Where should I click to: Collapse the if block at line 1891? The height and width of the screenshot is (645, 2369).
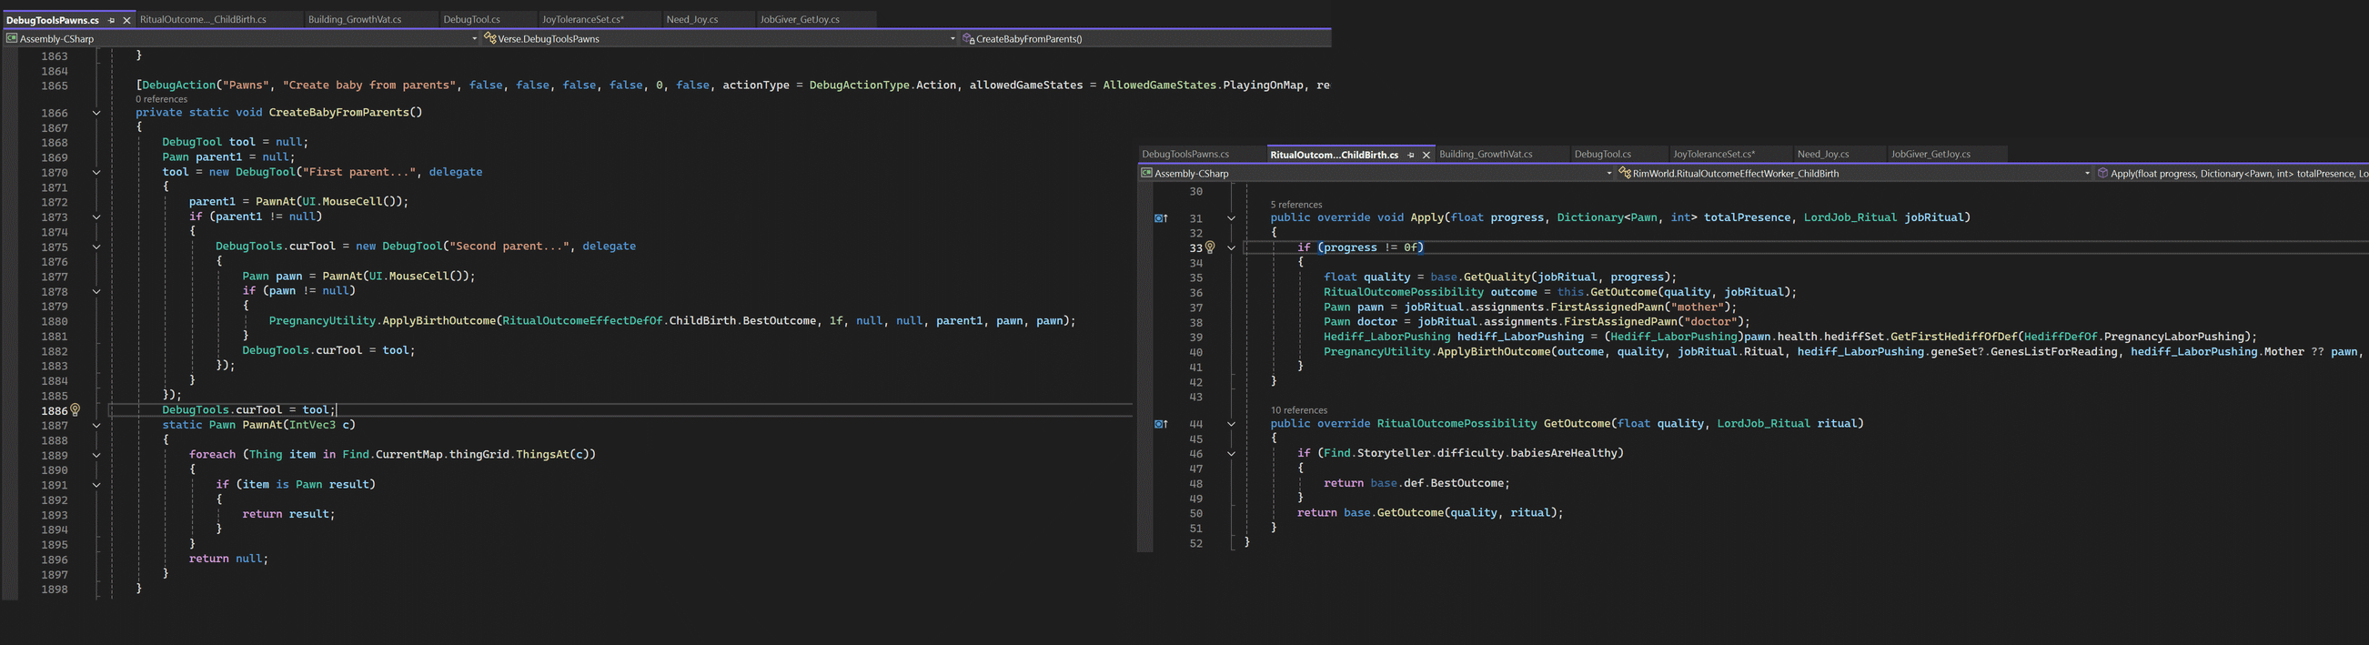click(96, 485)
